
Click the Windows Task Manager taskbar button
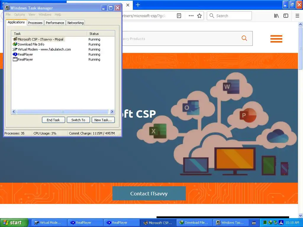click(x=231, y=223)
